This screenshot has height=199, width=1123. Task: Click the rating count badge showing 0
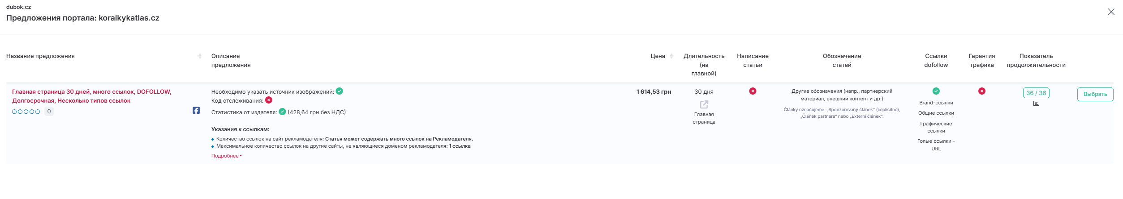pos(49,111)
